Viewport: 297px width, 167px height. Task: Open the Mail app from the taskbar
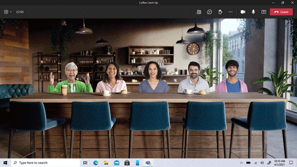pos(117,163)
